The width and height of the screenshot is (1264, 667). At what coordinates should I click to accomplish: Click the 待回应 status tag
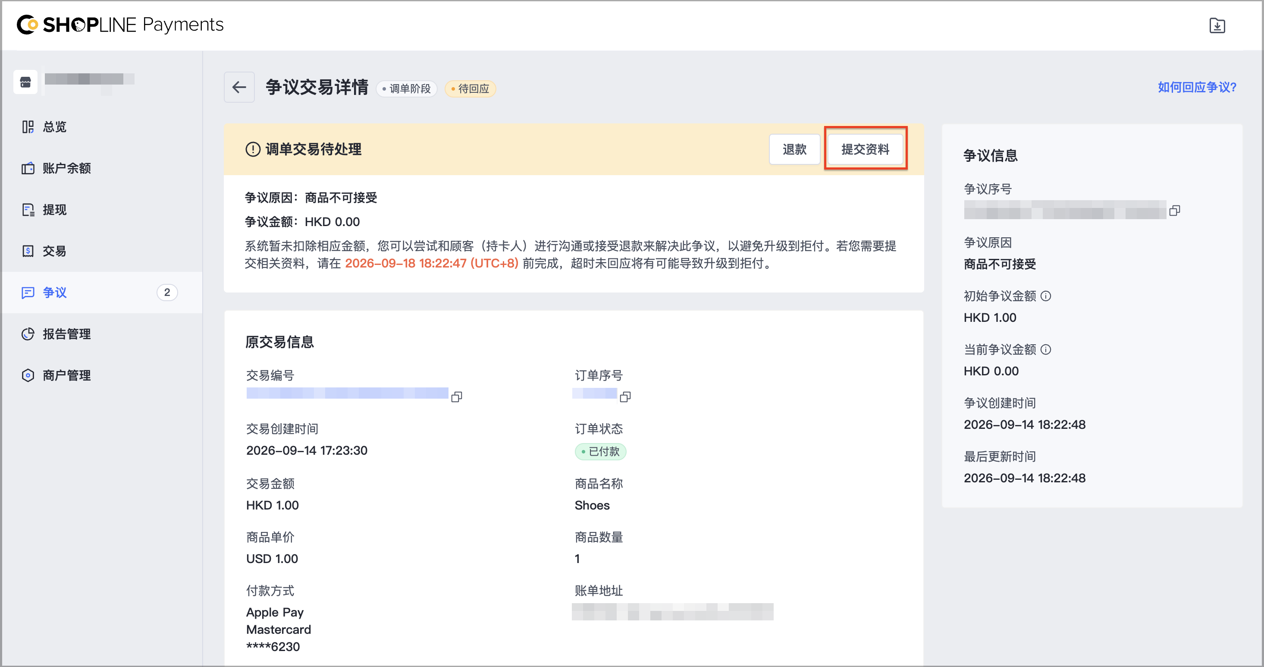pos(470,89)
